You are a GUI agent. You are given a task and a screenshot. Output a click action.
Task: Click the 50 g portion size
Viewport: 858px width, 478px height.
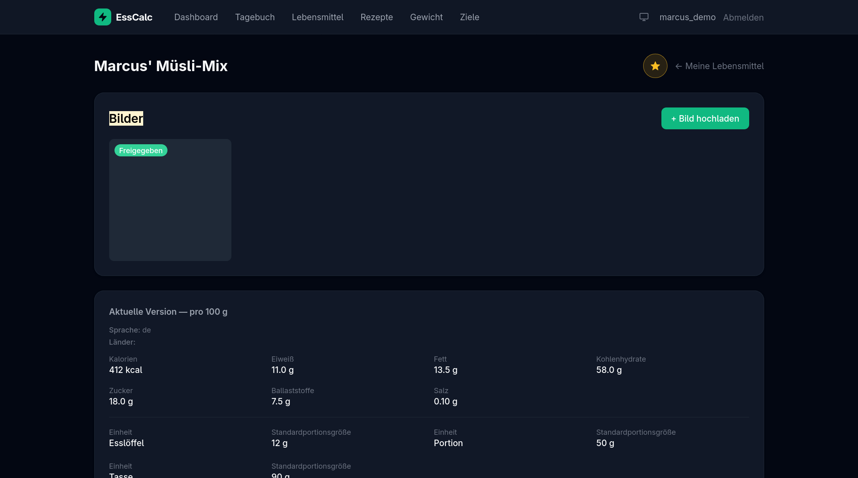pos(605,443)
